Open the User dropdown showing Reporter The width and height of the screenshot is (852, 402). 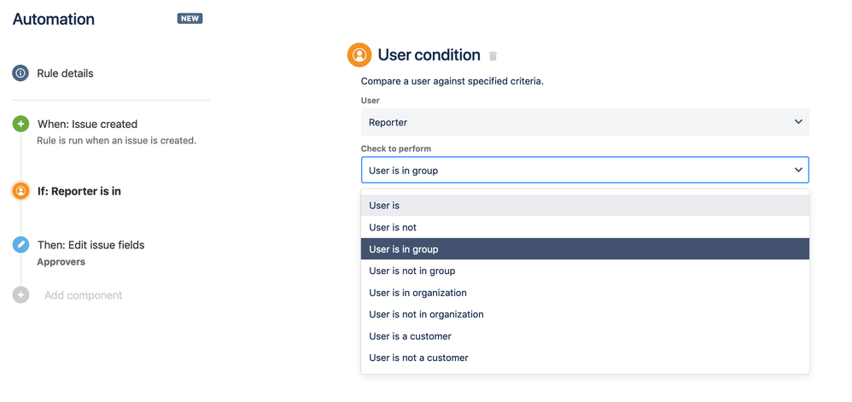click(x=584, y=122)
